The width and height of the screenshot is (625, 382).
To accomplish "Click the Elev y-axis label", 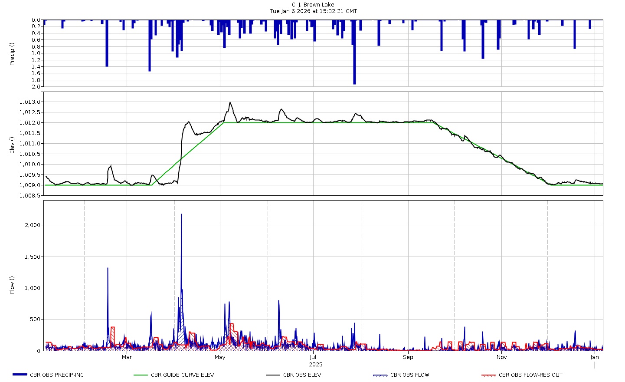I will [x=12, y=145].
